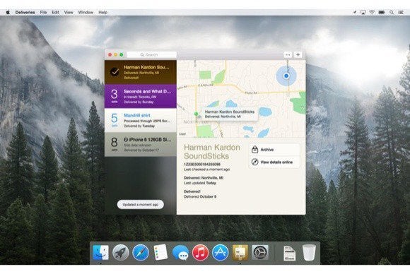Click the 'Updated a moment ago' button
410x274 pixels.
point(141,204)
